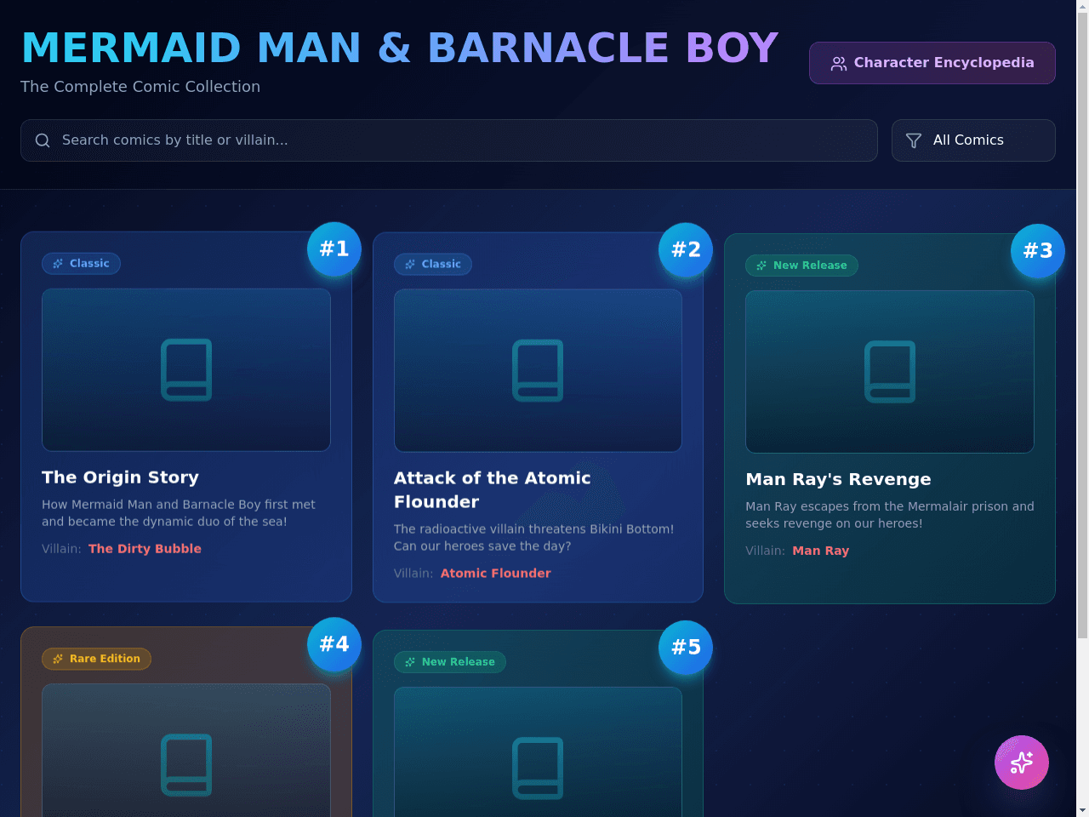Click the #1 issue badge
This screenshot has height=817, width=1089.
click(x=334, y=249)
